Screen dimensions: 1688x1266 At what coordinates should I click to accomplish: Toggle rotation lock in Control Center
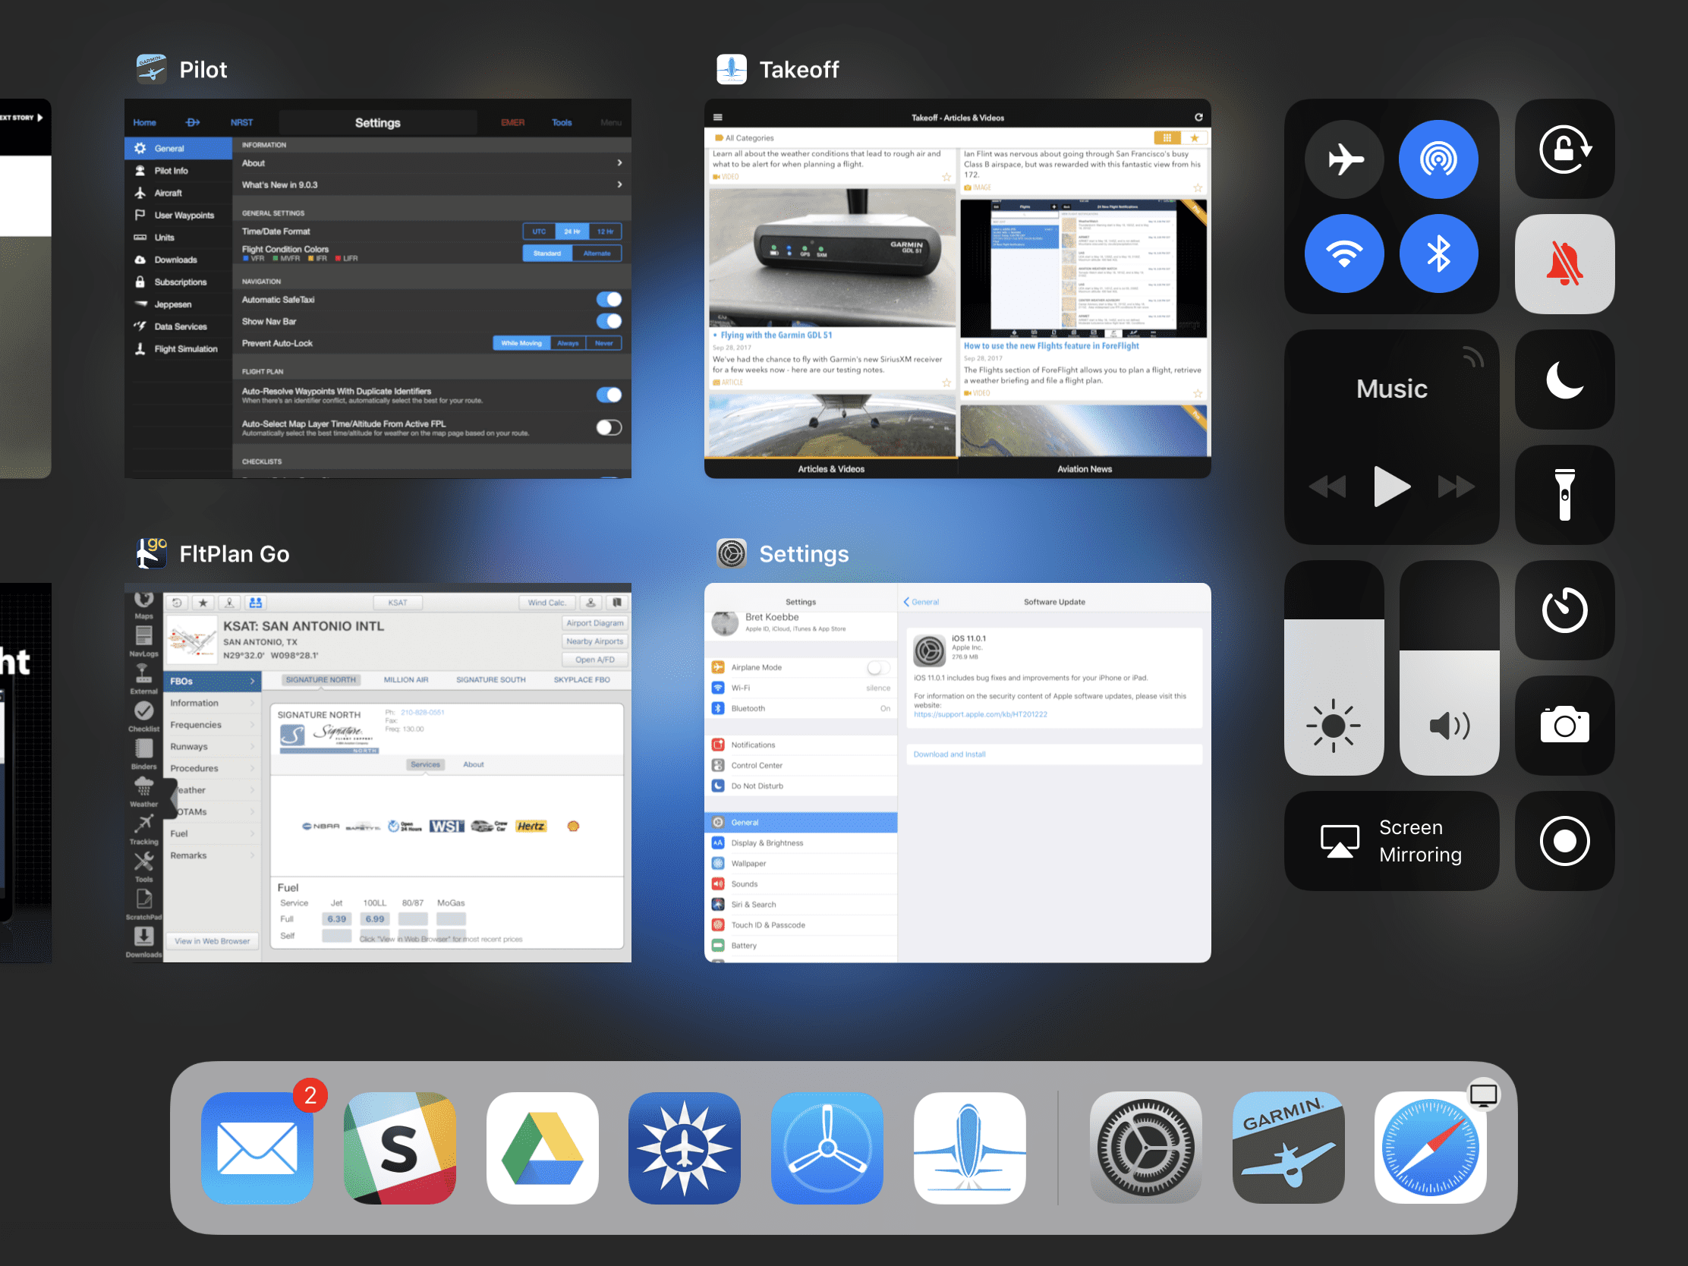point(1564,149)
